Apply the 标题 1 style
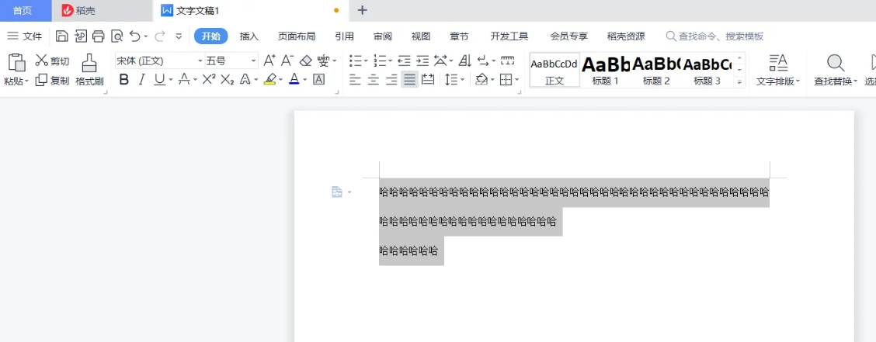 click(x=606, y=71)
